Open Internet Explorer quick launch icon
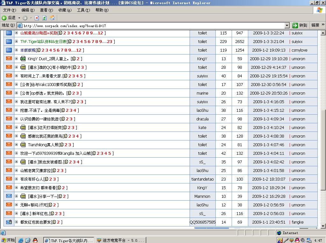 click(x=21, y=240)
